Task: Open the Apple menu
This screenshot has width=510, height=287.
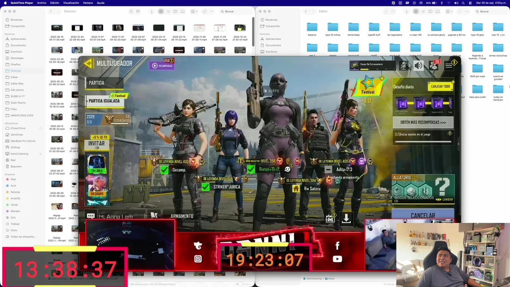Action: 4,3
